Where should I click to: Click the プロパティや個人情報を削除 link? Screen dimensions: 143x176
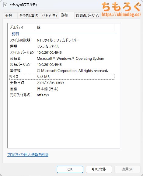pyautogui.click(x=28, y=155)
